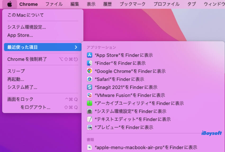
Task: Click the Finder face icon
Action: tap(89, 63)
